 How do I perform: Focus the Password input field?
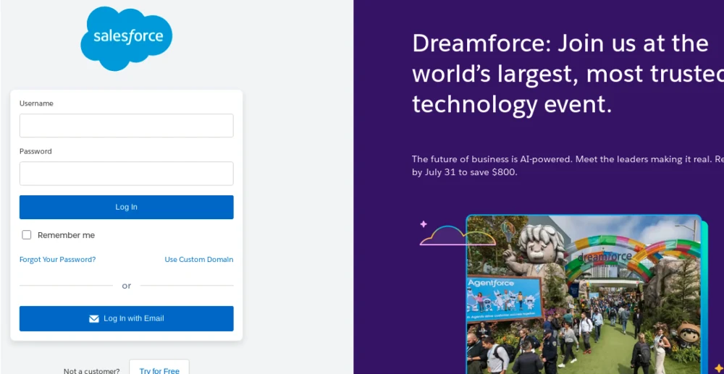click(127, 174)
